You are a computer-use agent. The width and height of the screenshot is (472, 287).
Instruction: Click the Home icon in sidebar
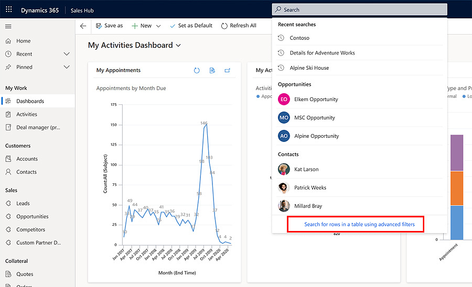8,41
